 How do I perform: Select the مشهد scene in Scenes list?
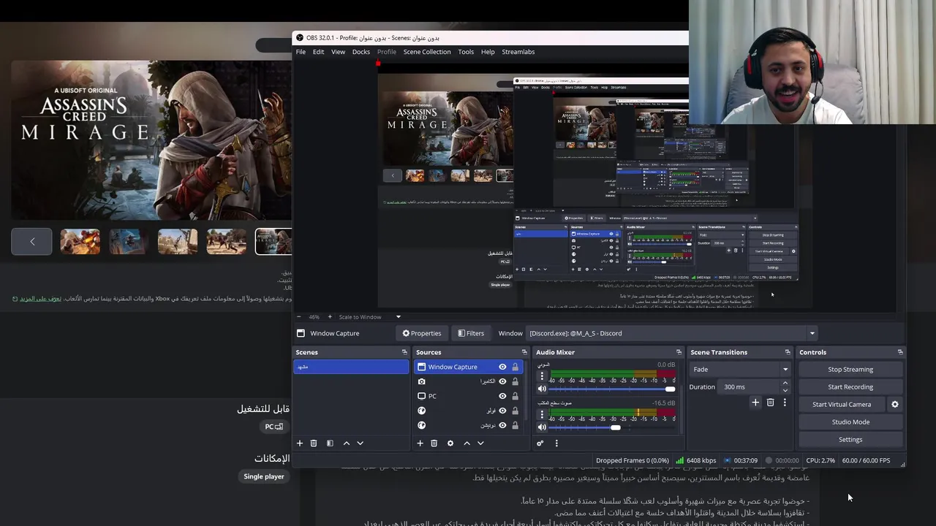pos(351,367)
